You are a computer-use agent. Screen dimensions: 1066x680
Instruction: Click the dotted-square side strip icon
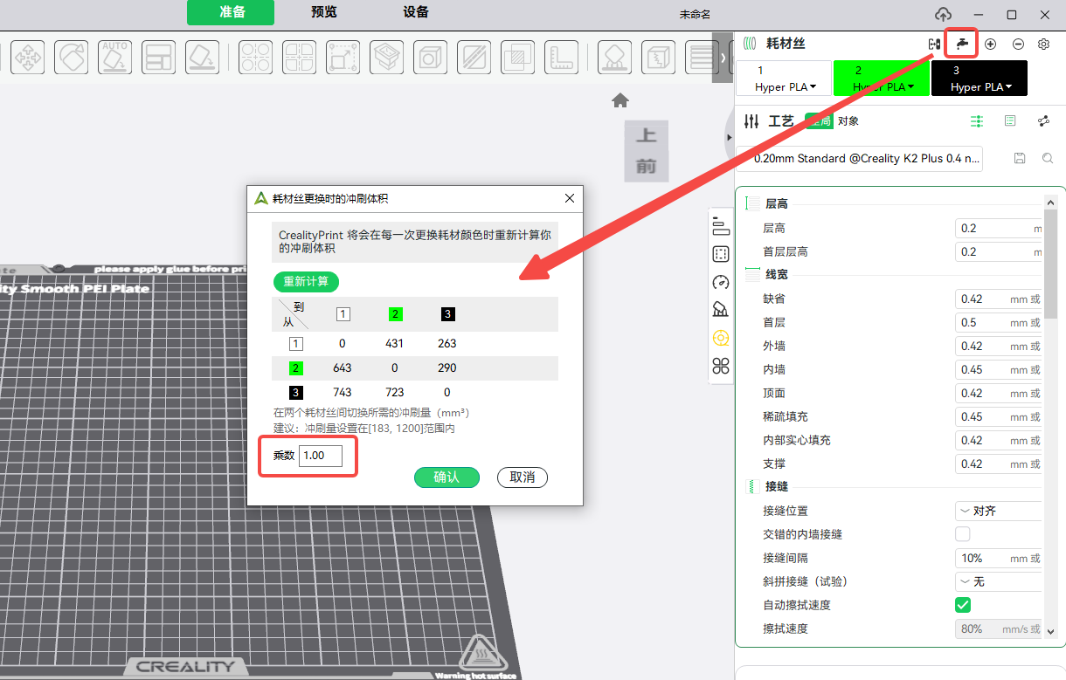coord(721,255)
